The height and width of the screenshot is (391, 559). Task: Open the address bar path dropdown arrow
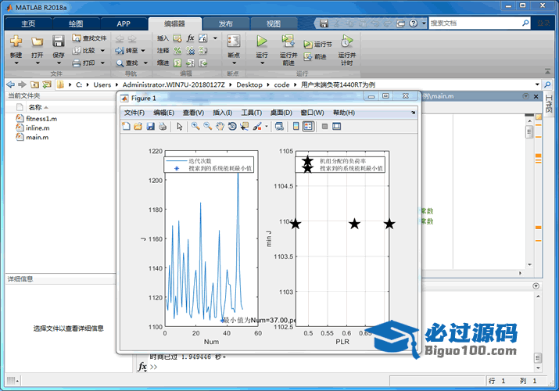click(x=537, y=84)
